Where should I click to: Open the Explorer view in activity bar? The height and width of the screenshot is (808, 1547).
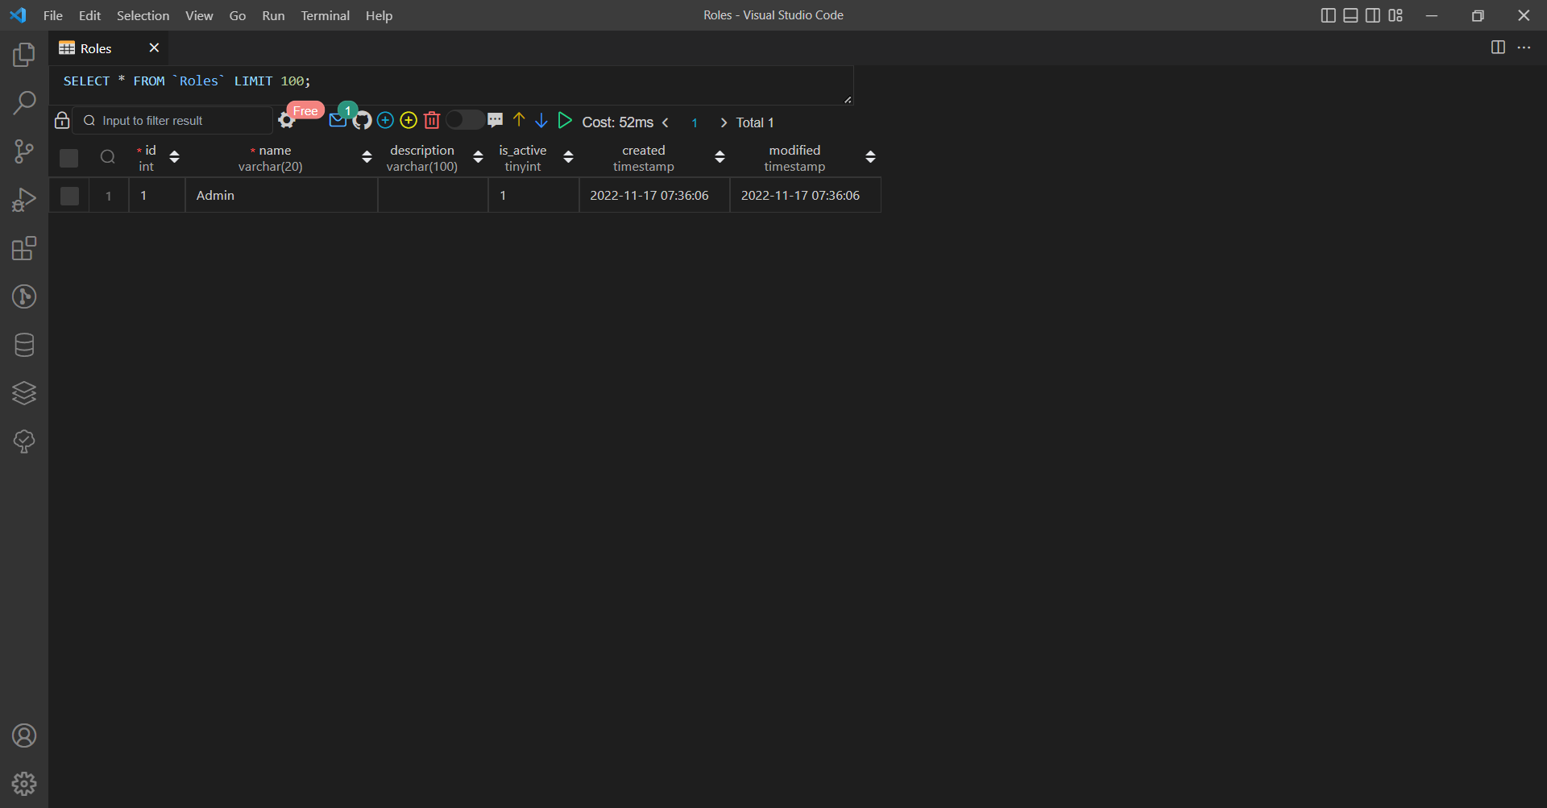click(24, 55)
